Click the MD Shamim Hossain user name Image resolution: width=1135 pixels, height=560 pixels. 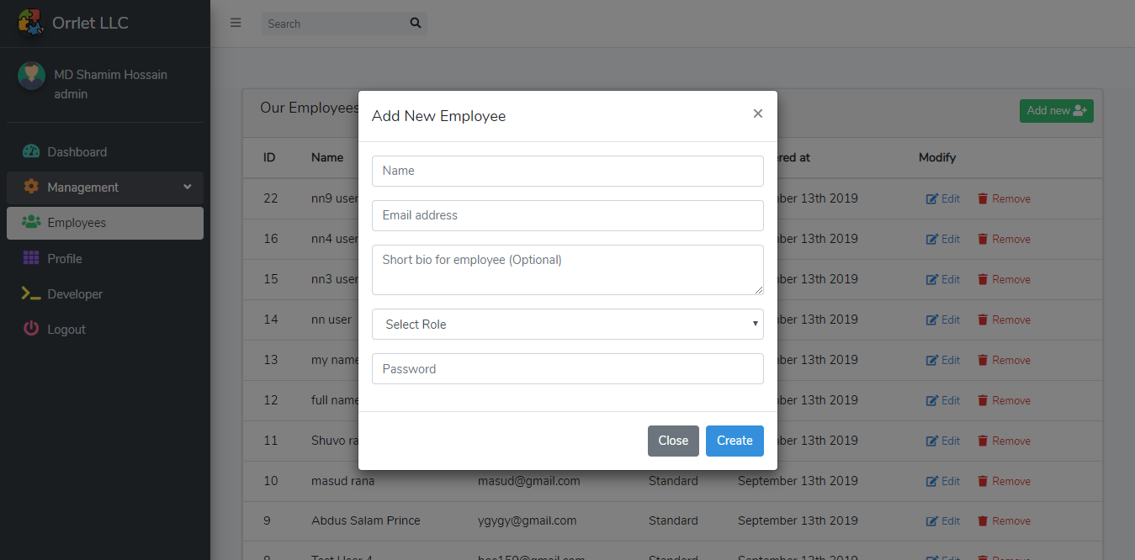[x=111, y=75]
